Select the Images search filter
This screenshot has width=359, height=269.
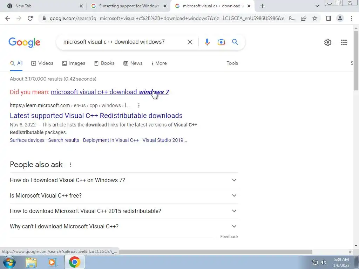pyautogui.click(x=74, y=63)
